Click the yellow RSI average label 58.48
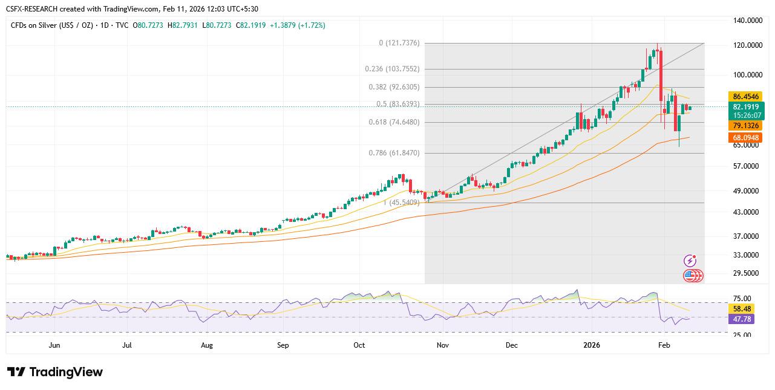Screen dimensions: 775x390 point(742,308)
